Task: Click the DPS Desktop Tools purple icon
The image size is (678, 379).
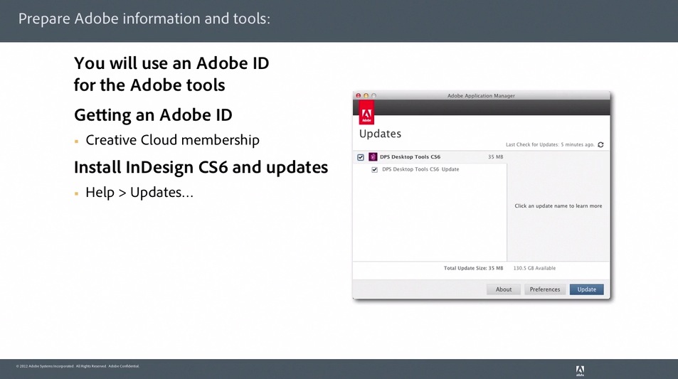Action: click(373, 157)
